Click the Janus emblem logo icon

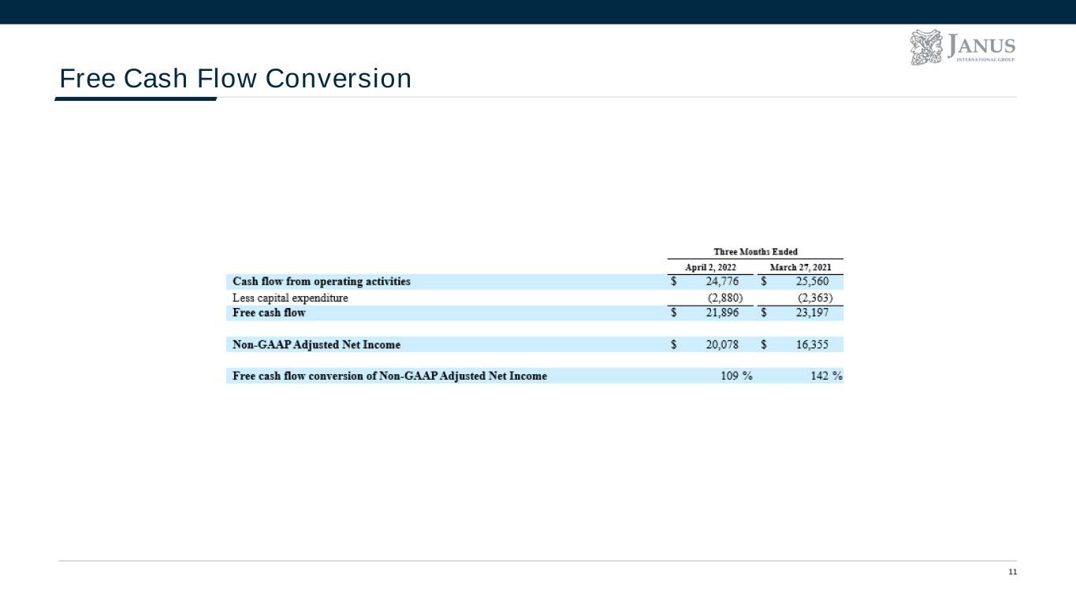927,47
